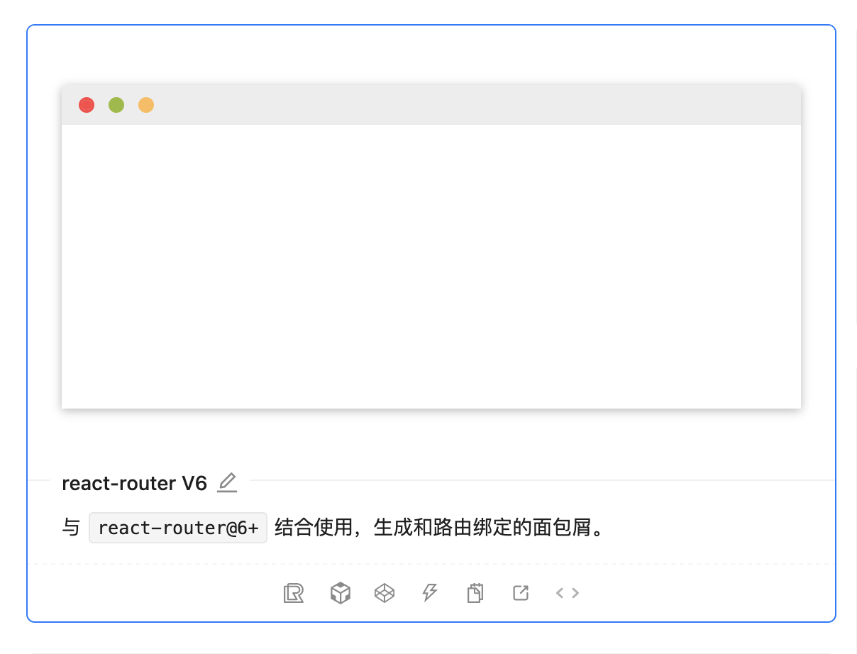Click the demo description paragraph
857x654 pixels.
[x=333, y=527]
